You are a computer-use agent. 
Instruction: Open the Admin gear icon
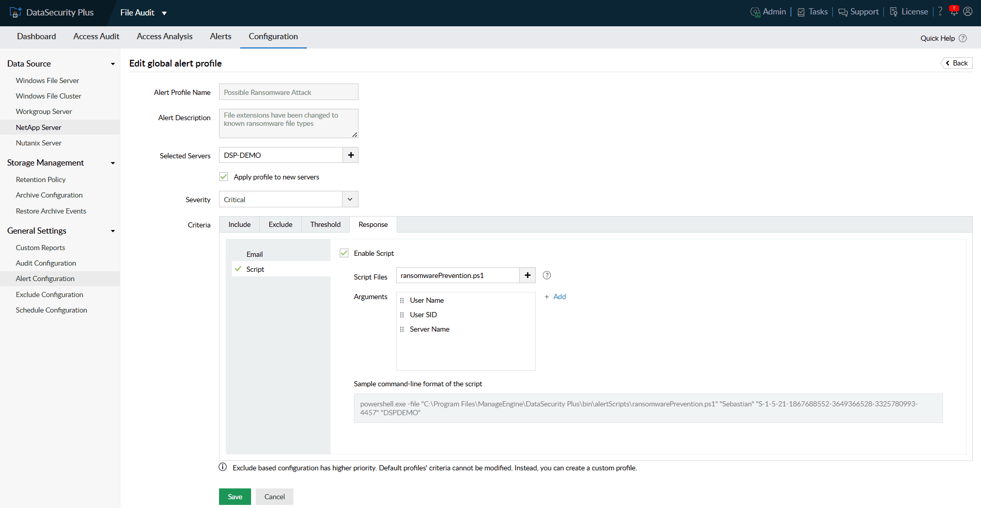755,12
